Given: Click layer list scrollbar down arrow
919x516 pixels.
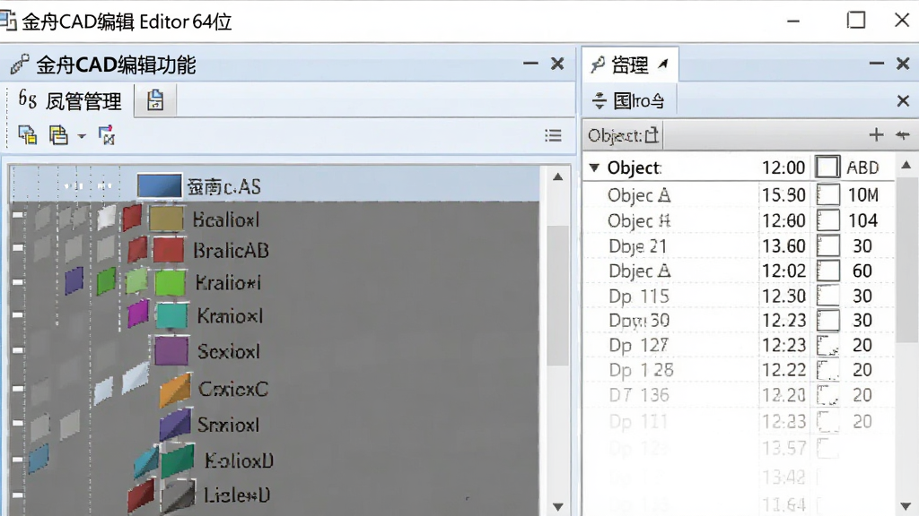Looking at the screenshot, I should (x=557, y=507).
